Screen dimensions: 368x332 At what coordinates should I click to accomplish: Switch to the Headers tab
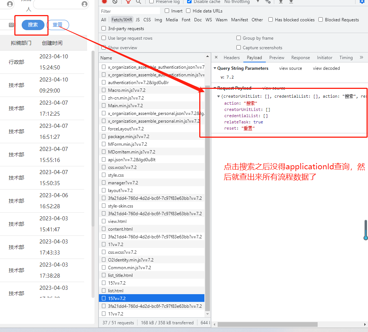point(232,58)
